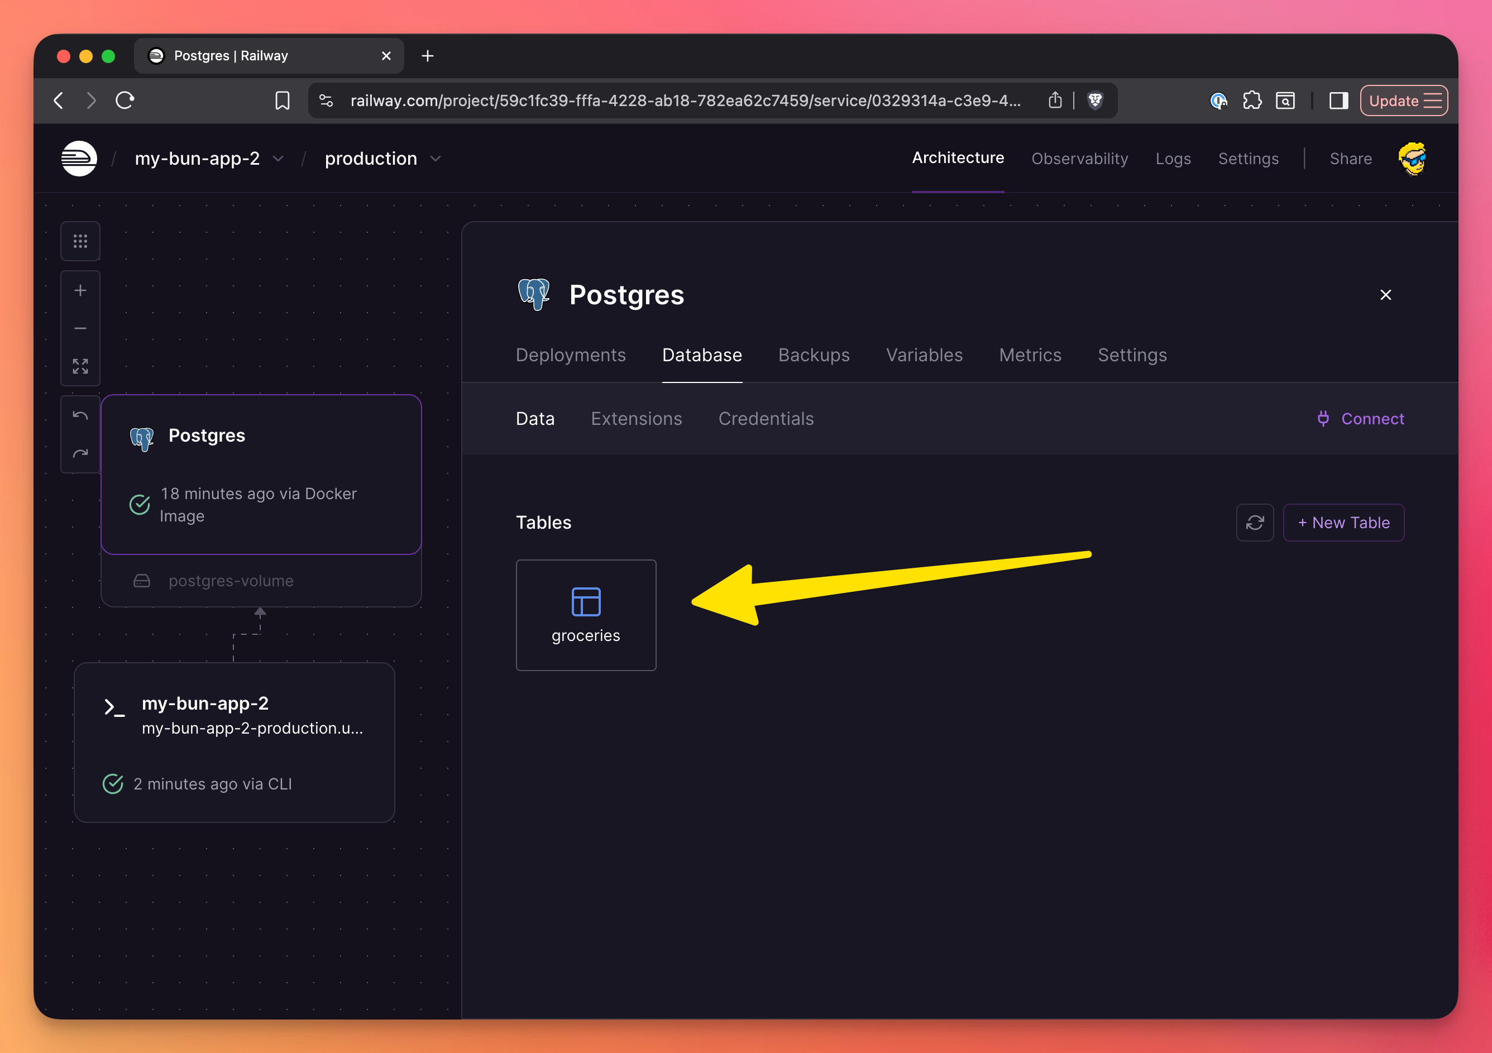Screen dimensions: 1492x1053
Task: Open the browser Update menu
Action: pos(1403,100)
